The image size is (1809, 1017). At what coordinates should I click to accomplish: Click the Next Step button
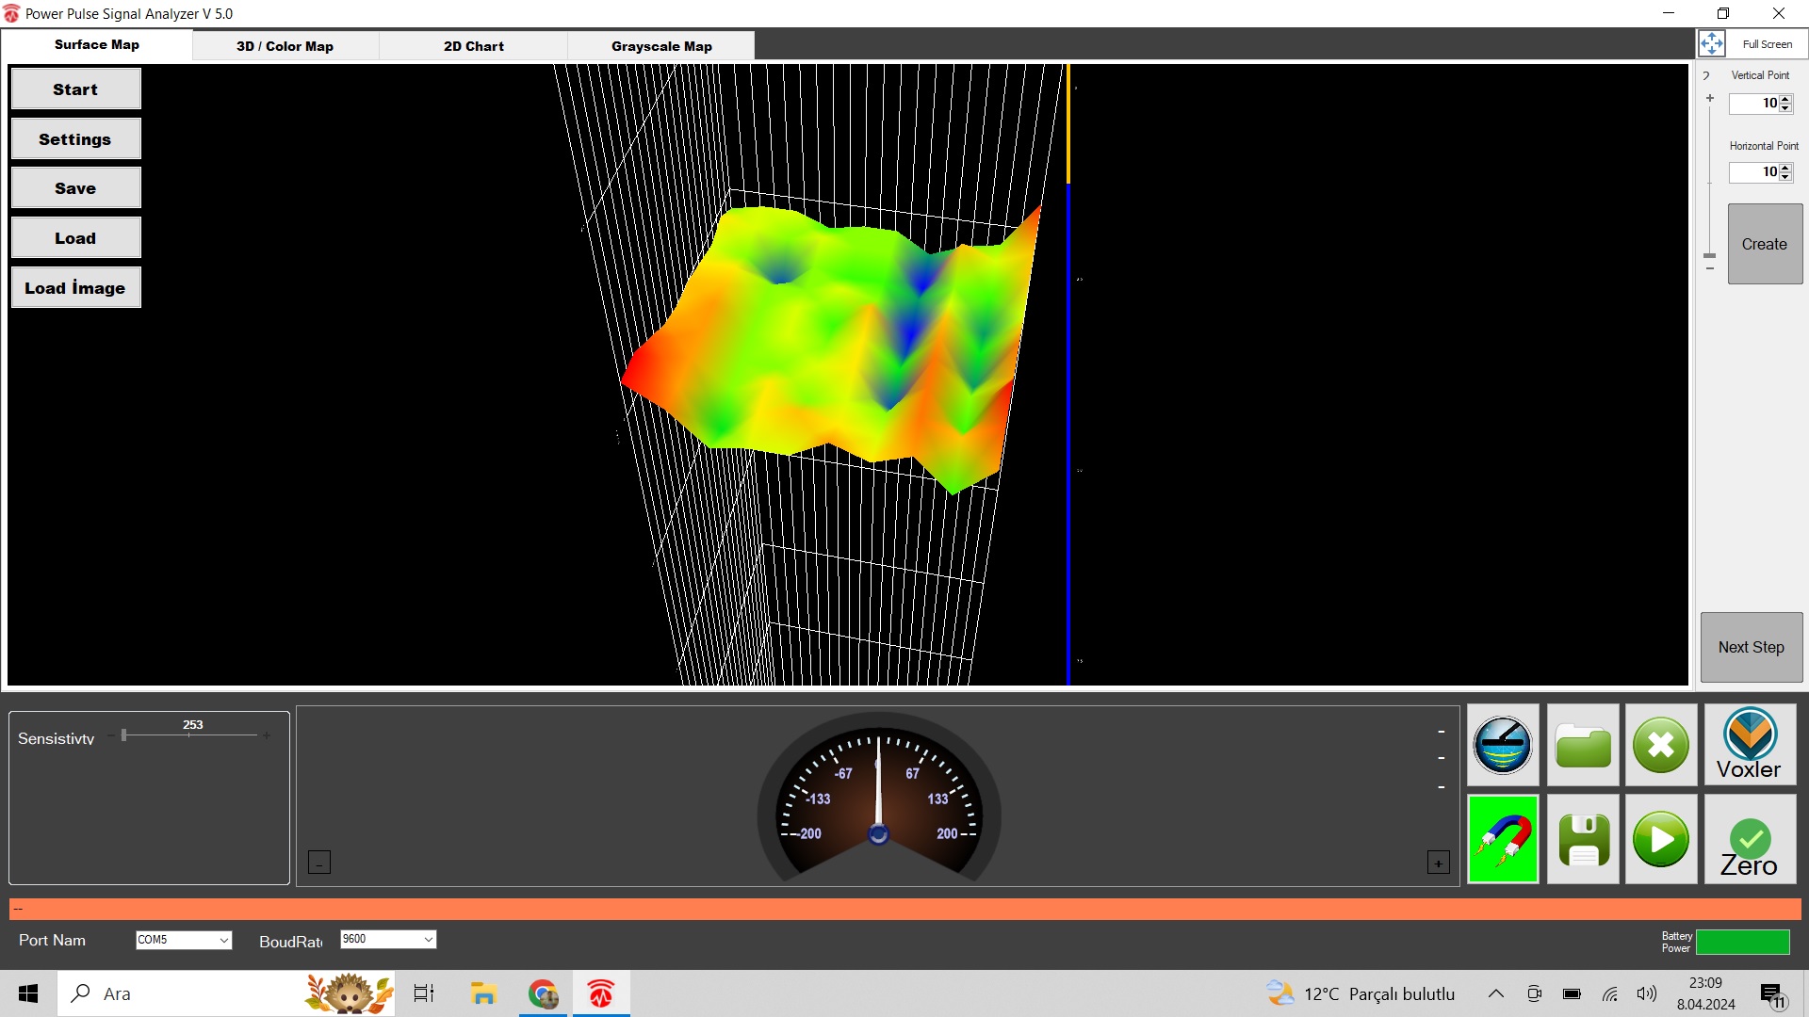[1751, 647]
